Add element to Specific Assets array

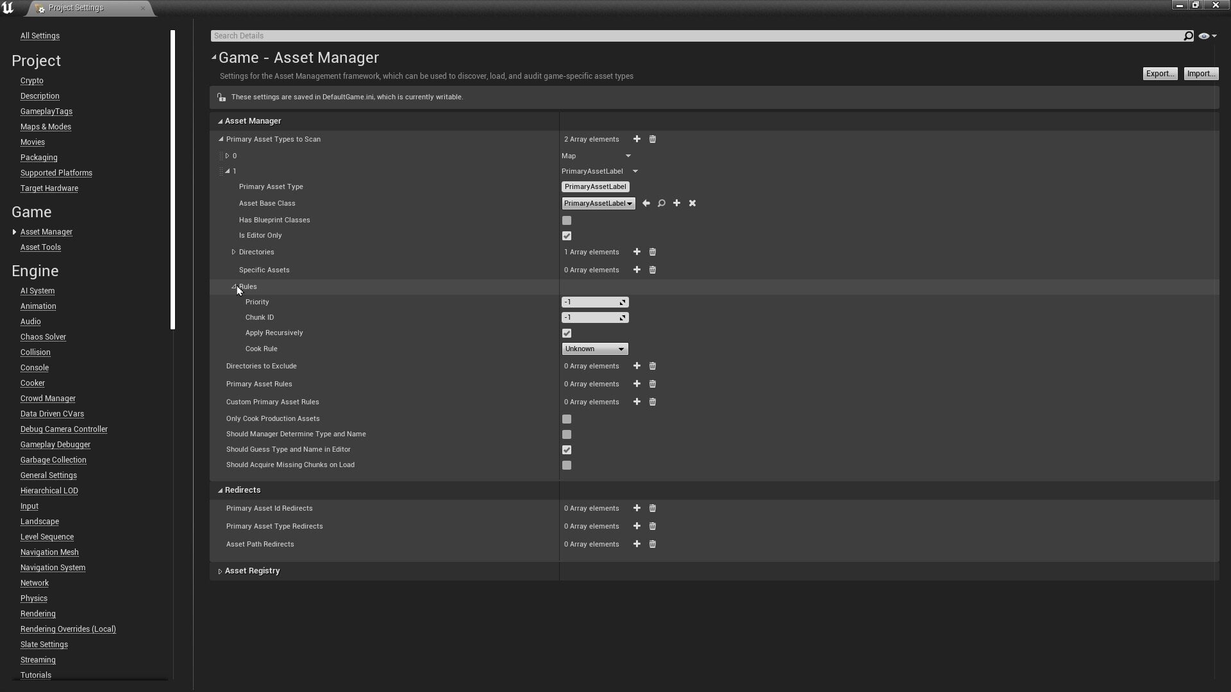pos(637,270)
